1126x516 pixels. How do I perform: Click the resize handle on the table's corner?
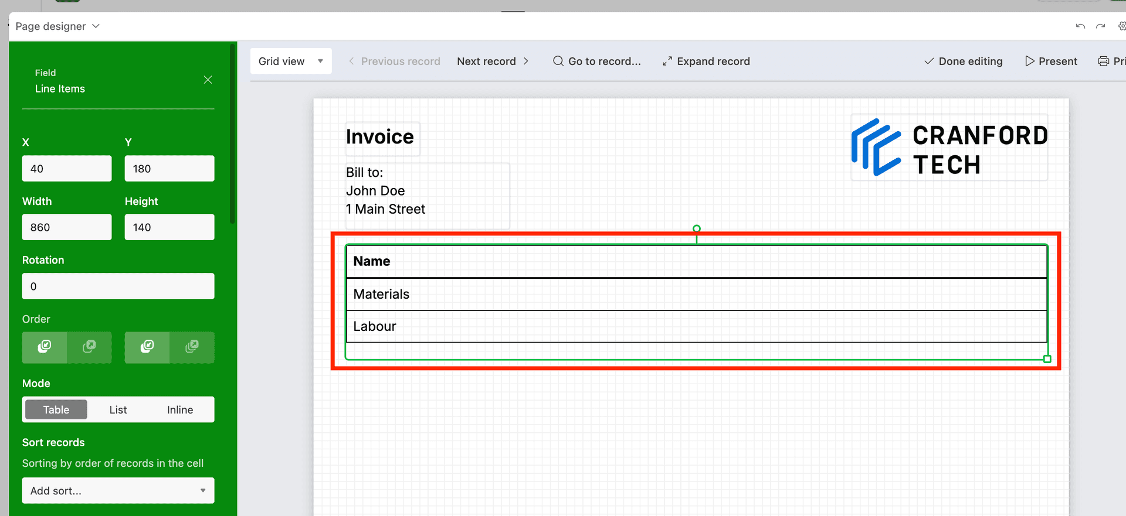(1047, 359)
